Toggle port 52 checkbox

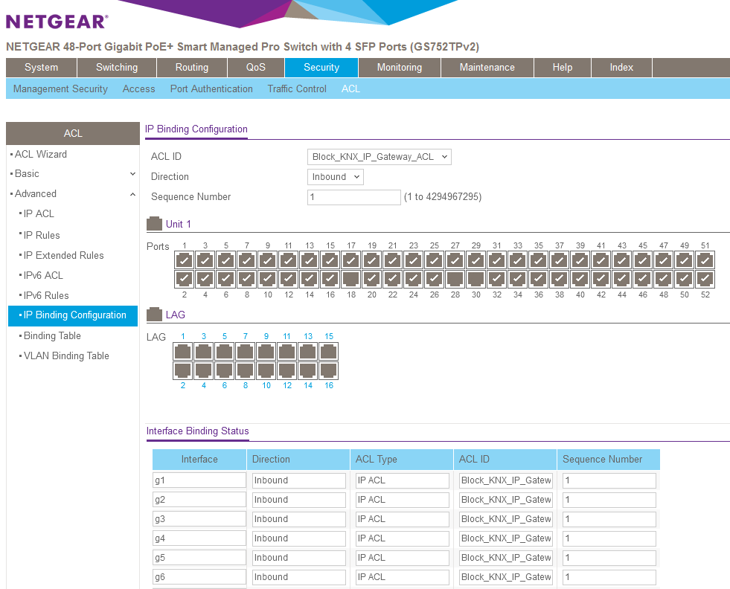[705, 279]
